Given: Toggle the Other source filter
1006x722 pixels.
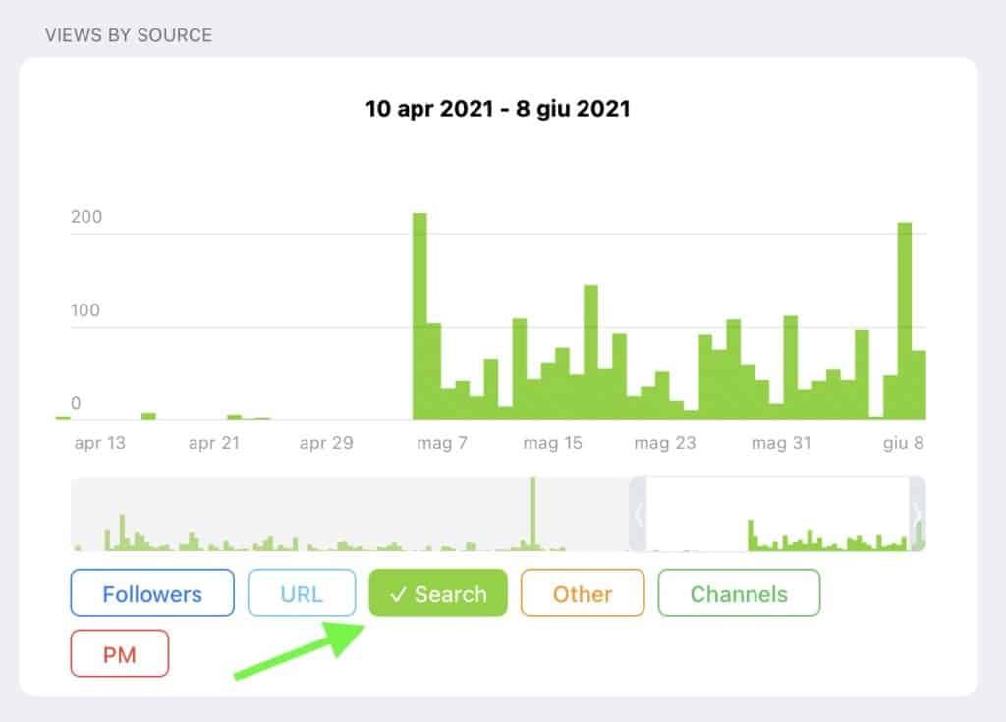Looking at the screenshot, I should pos(583,593).
